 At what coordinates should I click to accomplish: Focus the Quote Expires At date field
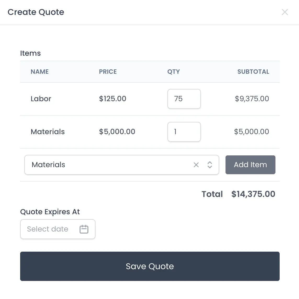click(50, 229)
